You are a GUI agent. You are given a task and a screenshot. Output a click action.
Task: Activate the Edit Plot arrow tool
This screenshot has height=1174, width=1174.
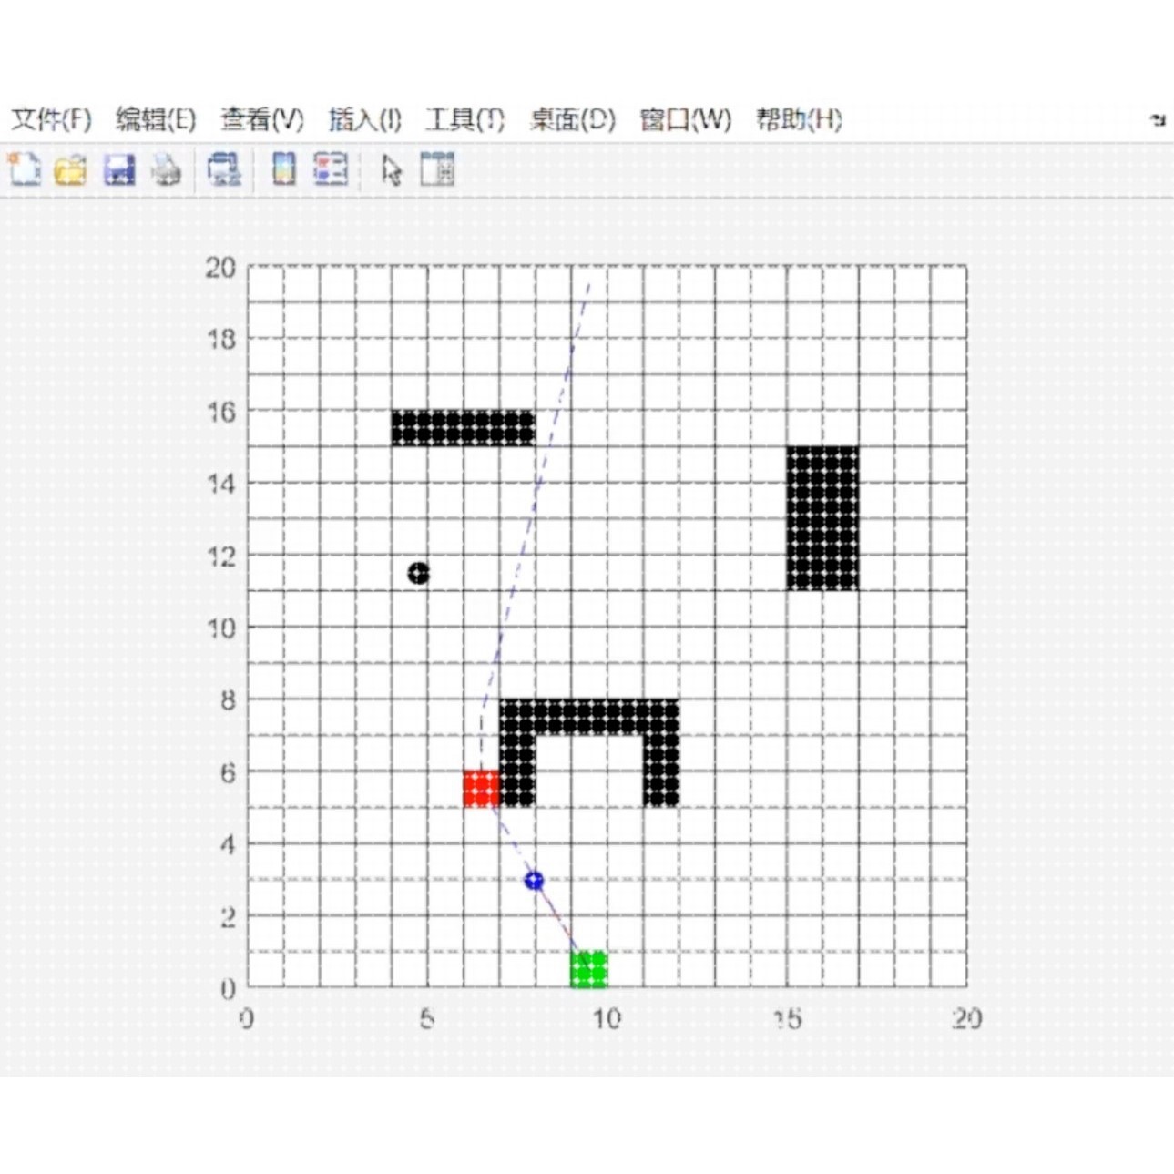pos(392,170)
